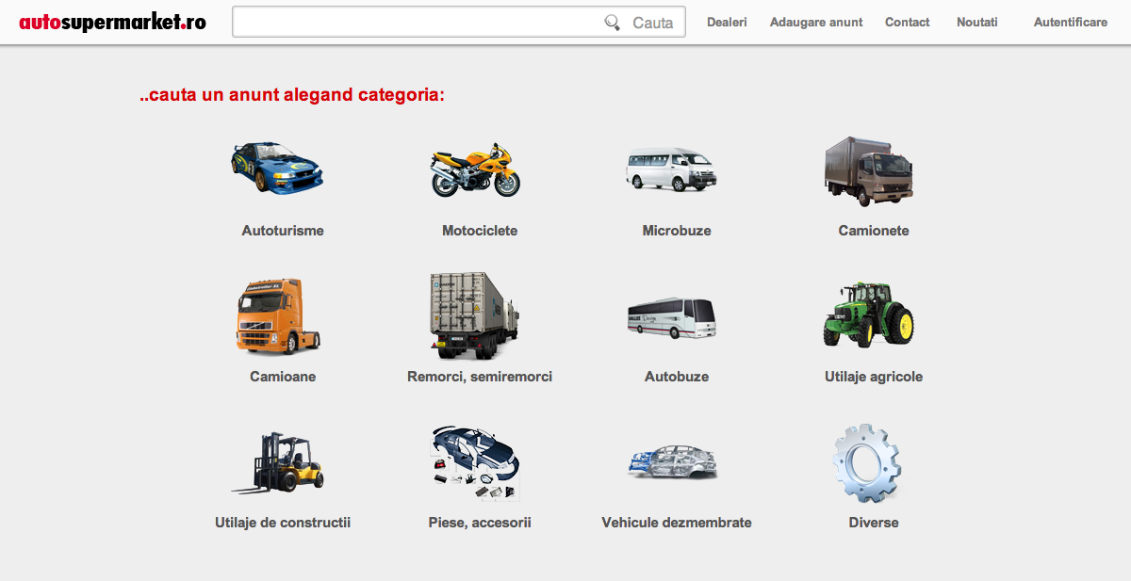The image size is (1131, 581).
Task: Go to the Contact page
Action: tap(908, 23)
